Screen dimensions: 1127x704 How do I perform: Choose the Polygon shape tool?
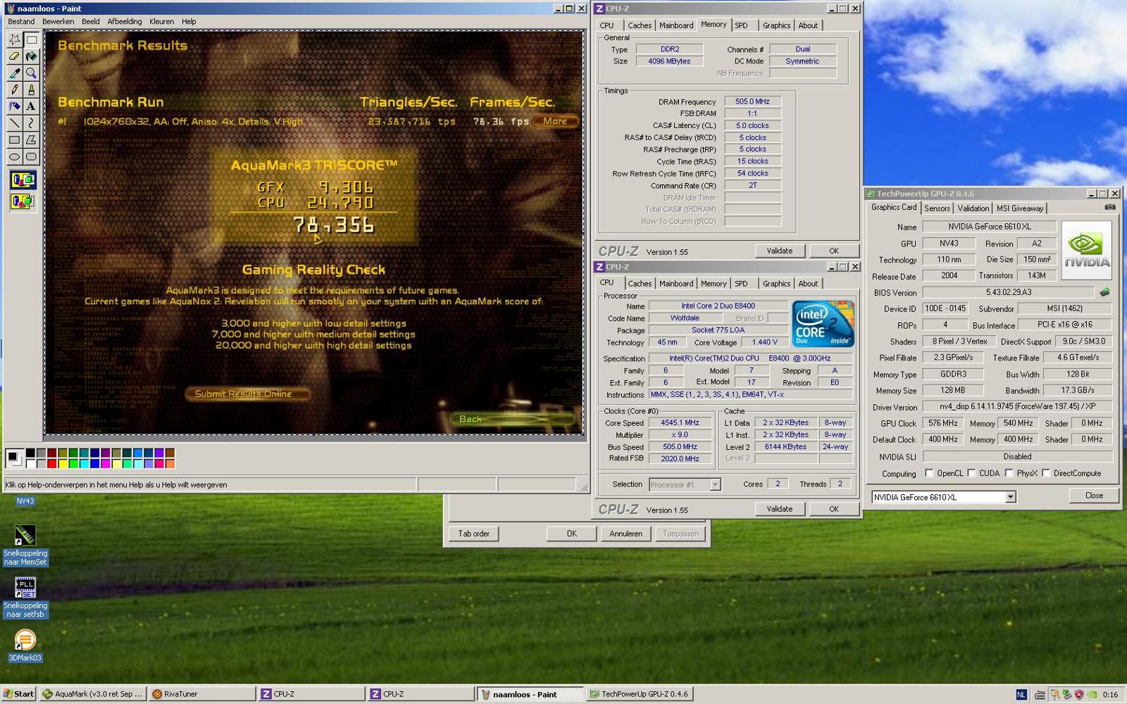coord(31,140)
